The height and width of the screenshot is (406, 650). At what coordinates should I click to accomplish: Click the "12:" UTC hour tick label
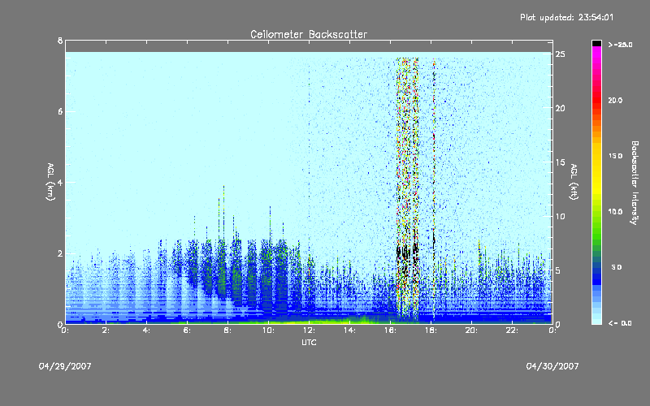pyautogui.click(x=309, y=330)
